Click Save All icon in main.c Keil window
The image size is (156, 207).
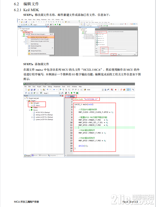pos(34,90)
